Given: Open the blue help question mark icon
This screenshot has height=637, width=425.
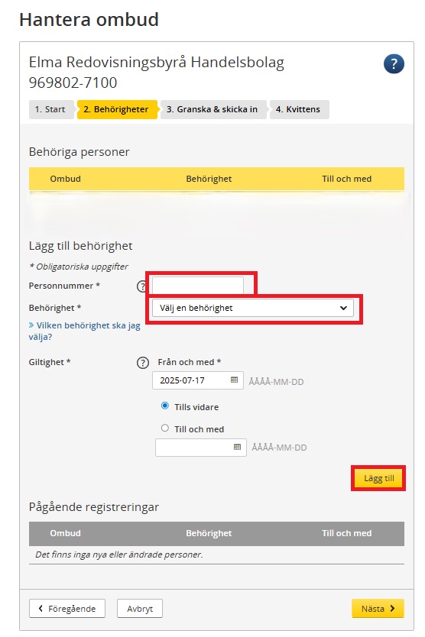Looking at the screenshot, I should pos(393,64).
